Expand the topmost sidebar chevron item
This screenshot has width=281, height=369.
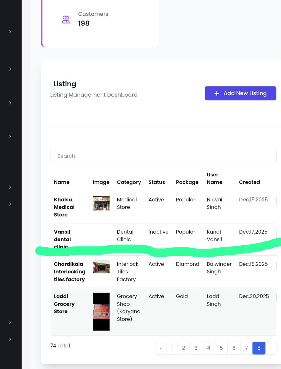[10, 31]
